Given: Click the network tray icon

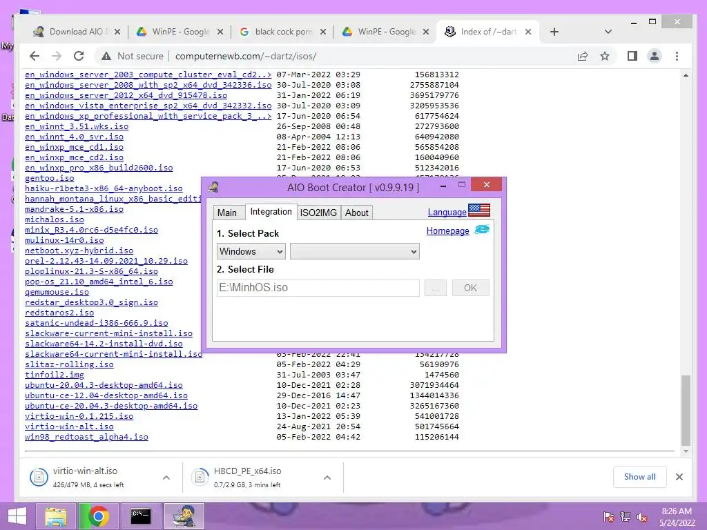Looking at the screenshot, I should click(x=625, y=517).
